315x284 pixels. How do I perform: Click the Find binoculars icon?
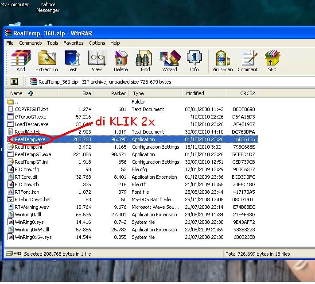(x=144, y=58)
